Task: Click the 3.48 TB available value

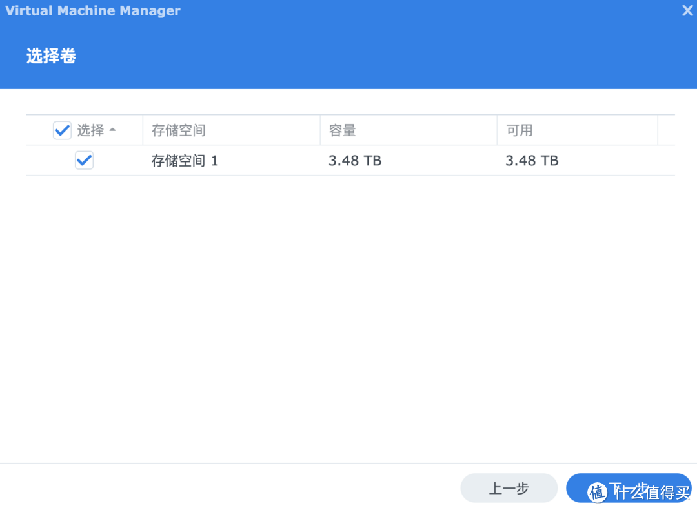Action: (x=532, y=160)
